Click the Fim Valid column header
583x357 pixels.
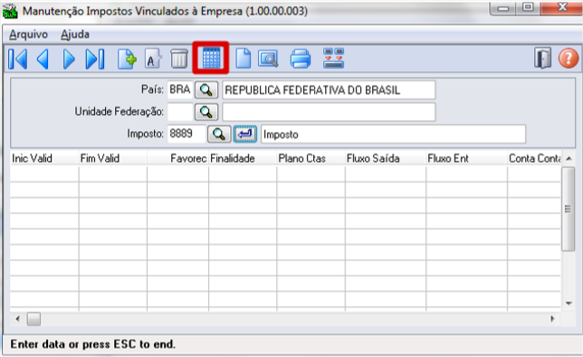coord(113,158)
